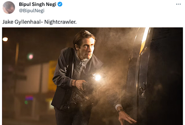Open the three-dot more options menu
Viewport: 185px width, 125px height.
(x=179, y=4)
